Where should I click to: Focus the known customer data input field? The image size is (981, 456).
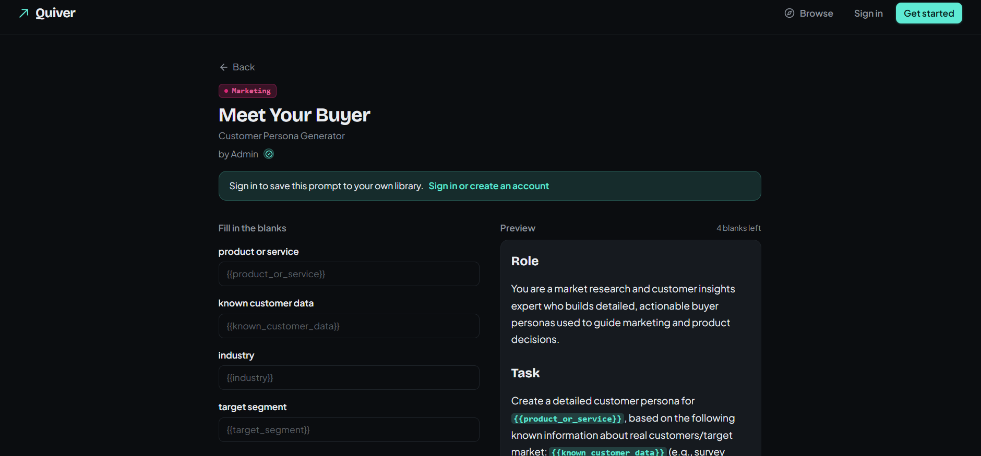pyautogui.click(x=349, y=326)
